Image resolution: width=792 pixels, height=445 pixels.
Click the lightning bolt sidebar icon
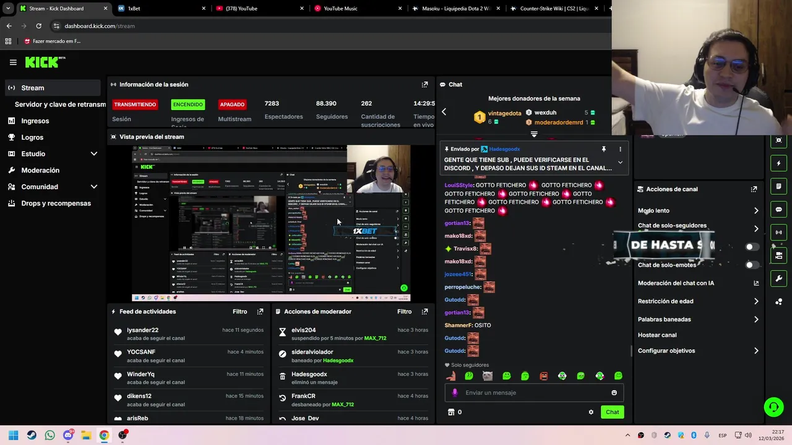click(x=778, y=163)
